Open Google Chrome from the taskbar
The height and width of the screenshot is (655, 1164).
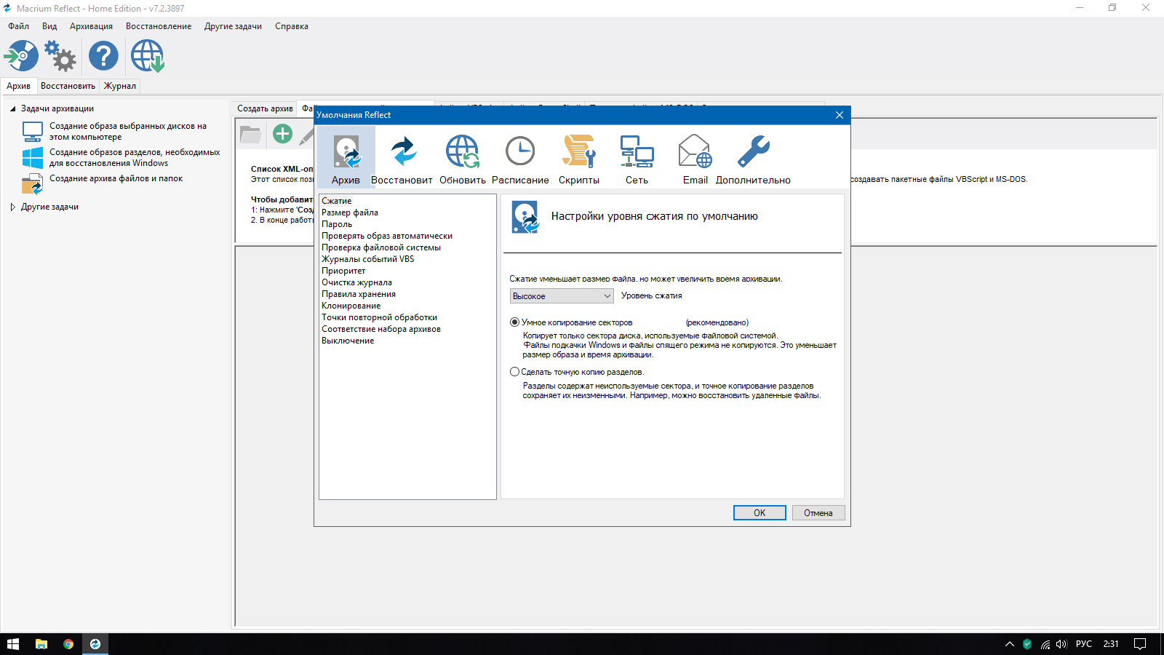(x=68, y=644)
